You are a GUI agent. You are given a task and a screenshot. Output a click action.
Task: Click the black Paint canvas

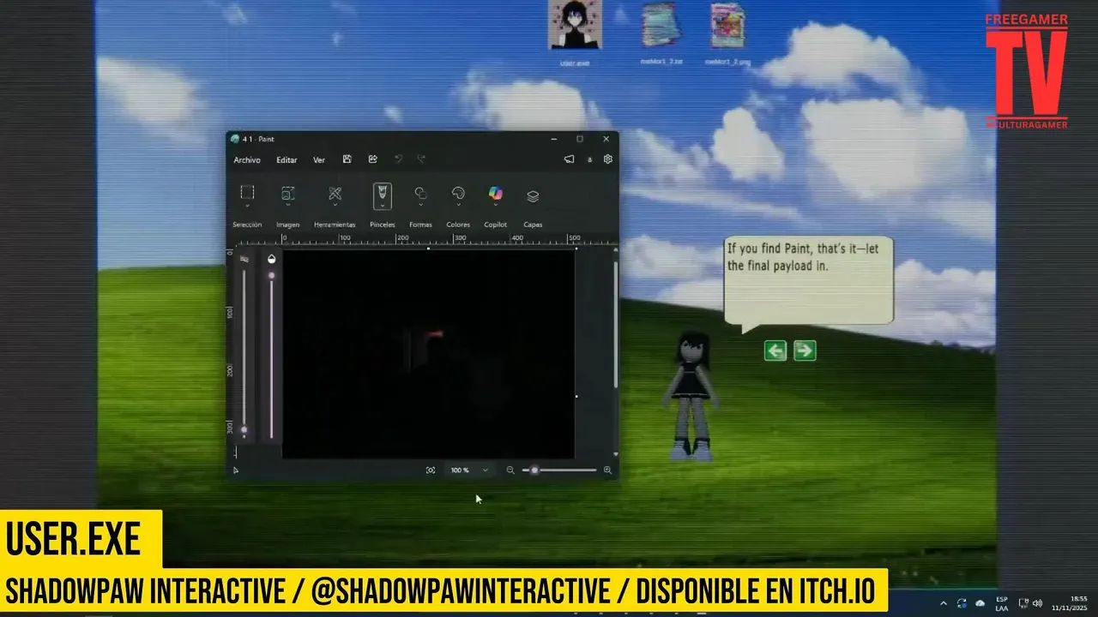pos(428,354)
